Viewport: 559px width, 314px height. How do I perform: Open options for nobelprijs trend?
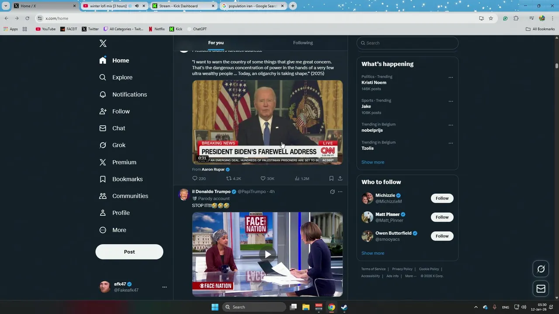(x=451, y=125)
